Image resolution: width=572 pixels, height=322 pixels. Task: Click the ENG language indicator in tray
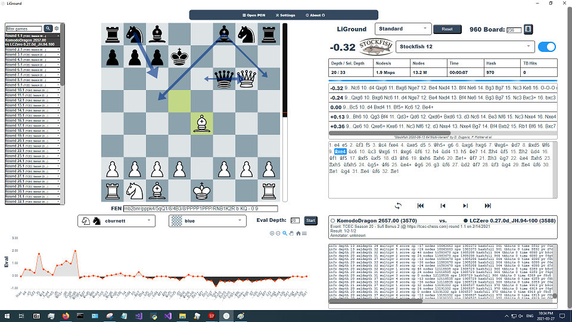point(530,316)
